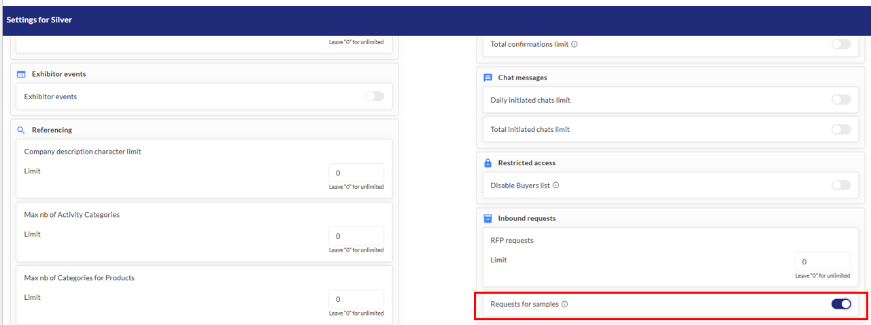
Task: Click info icon next to Requests for samples
Action: click(565, 304)
